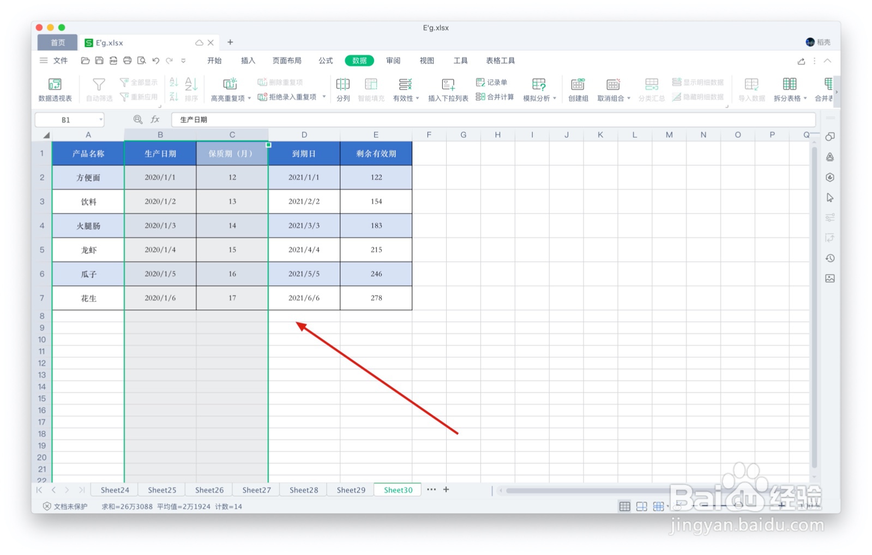The width and height of the screenshot is (872, 555).
Task: Expand 高亮重复项 dropdown arrow
Action: tap(249, 99)
